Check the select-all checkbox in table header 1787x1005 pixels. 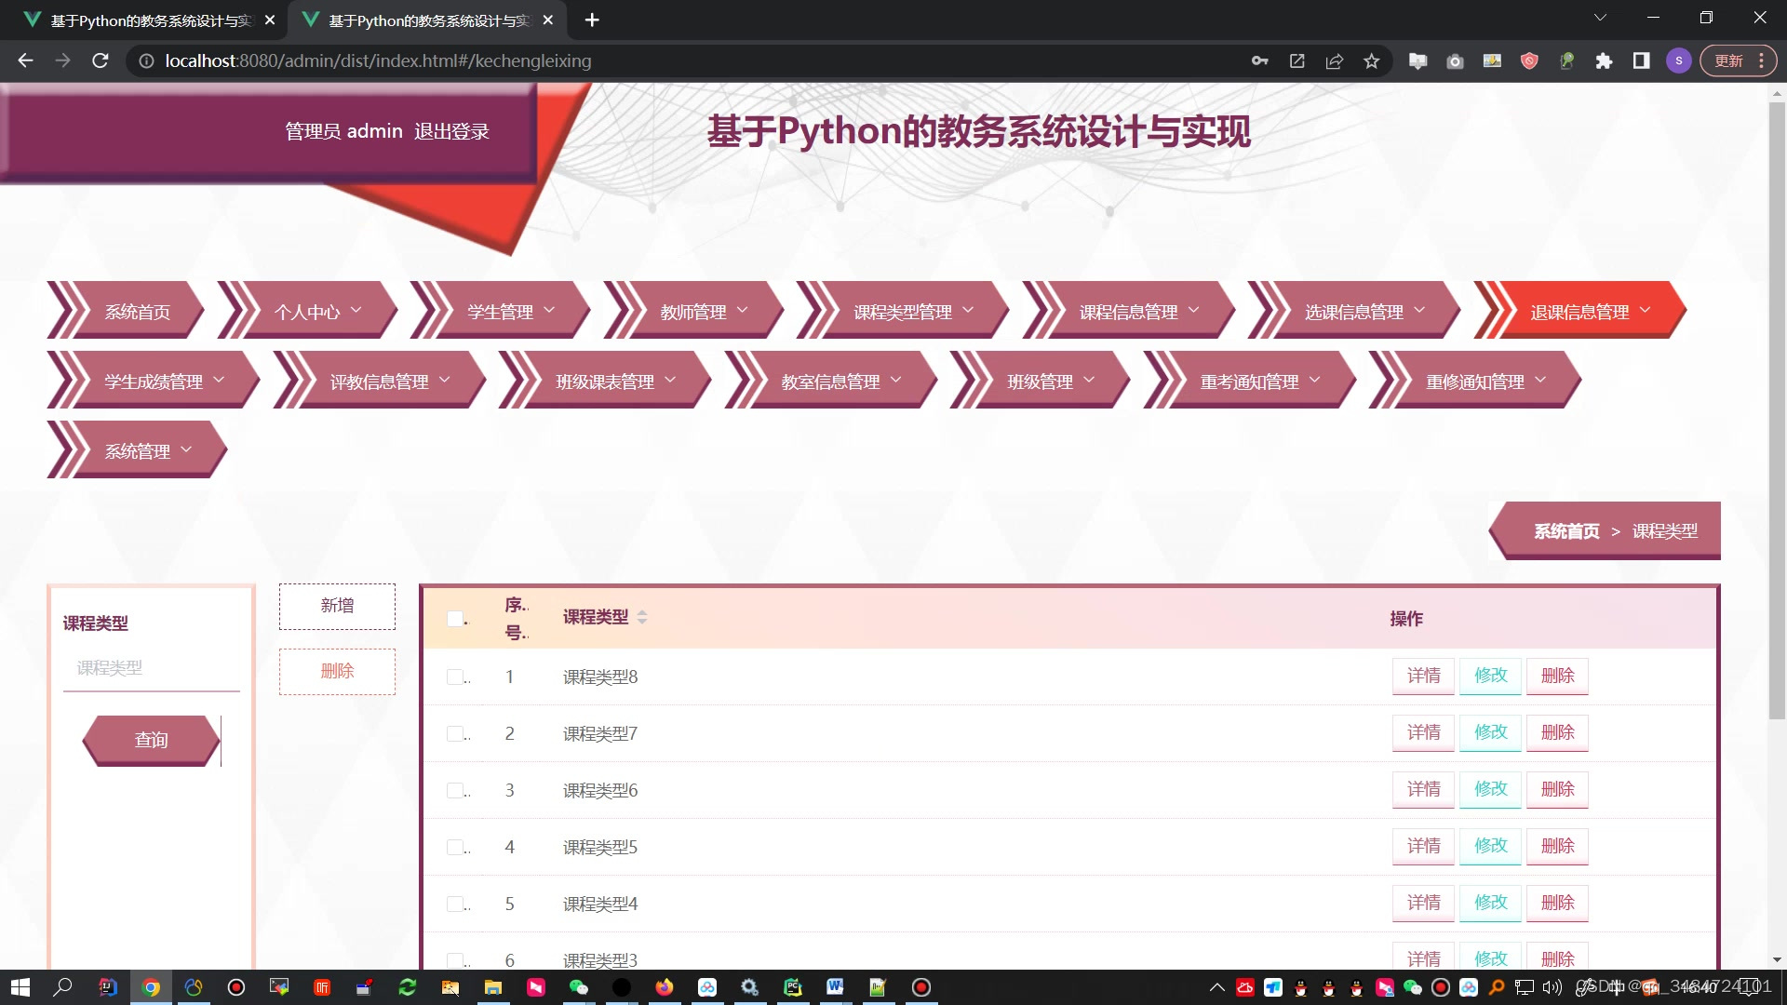click(453, 618)
